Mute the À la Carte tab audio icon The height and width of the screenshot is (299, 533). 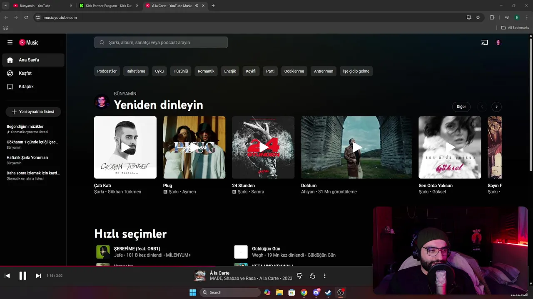[x=196, y=6]
